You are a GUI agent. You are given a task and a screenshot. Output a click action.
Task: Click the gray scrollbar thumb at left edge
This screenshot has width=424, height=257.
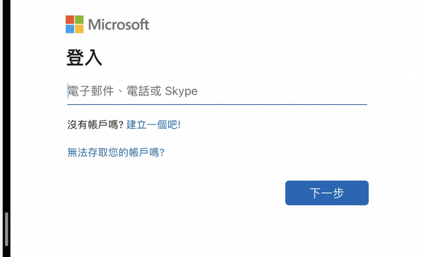point(6,229)
